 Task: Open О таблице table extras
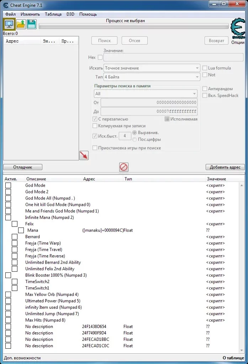point(233,358)
